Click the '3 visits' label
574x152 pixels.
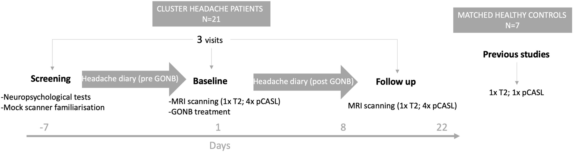tap(210, 40)
